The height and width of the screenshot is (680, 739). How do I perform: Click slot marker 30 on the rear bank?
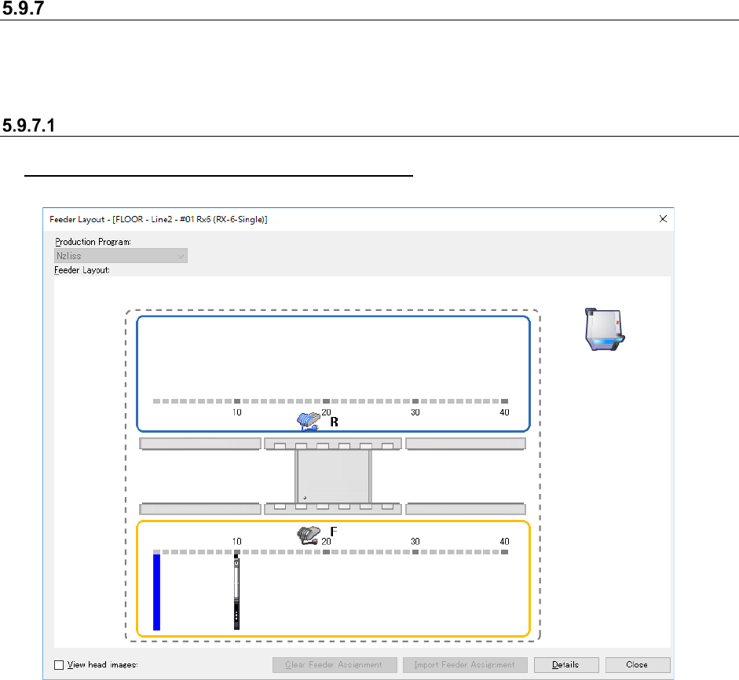415,401
